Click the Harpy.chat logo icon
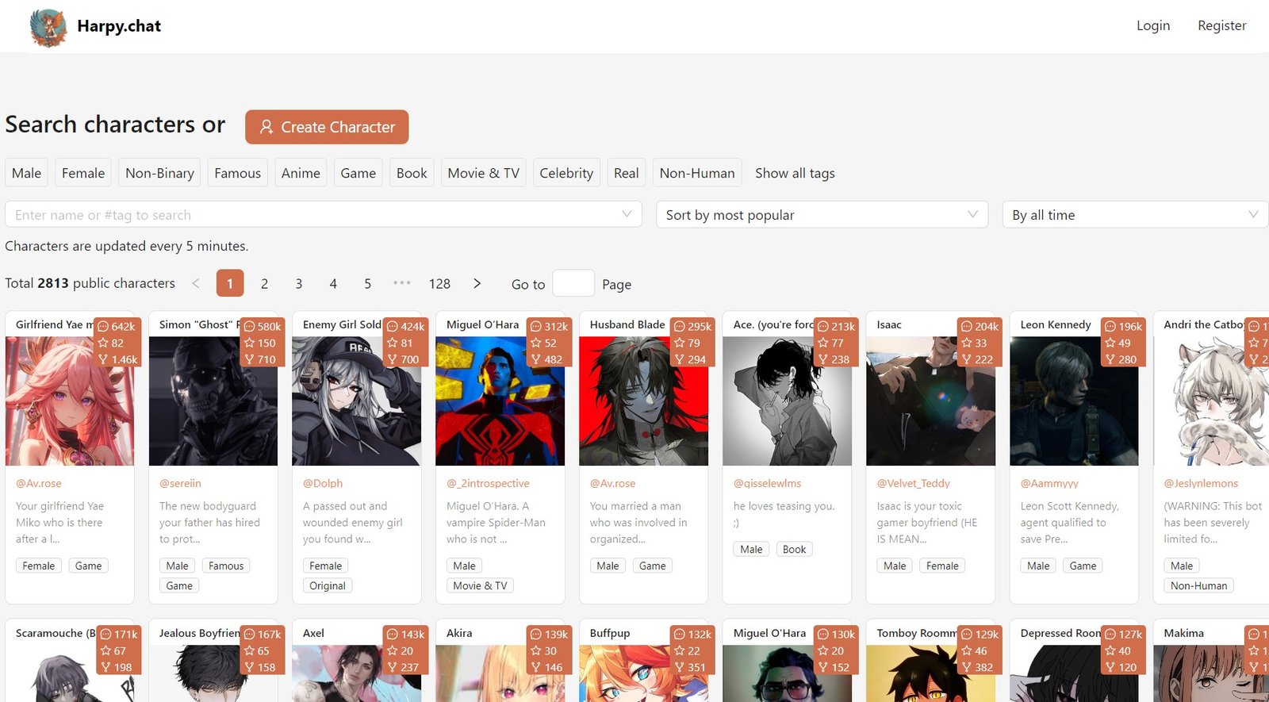Viewport: 1269px width, 702px height. [48, 27]
